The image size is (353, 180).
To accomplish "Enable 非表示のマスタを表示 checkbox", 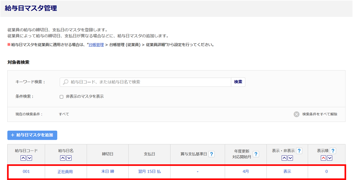I will pyautogui.click(x=61, y=97).
